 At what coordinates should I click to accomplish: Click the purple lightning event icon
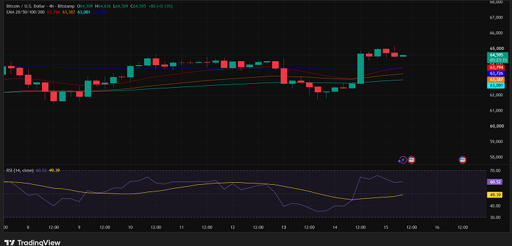403,160
